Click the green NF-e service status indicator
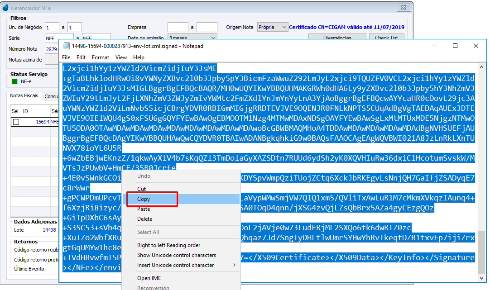Viewport: 490px width, 290px height. click(14, 81)
